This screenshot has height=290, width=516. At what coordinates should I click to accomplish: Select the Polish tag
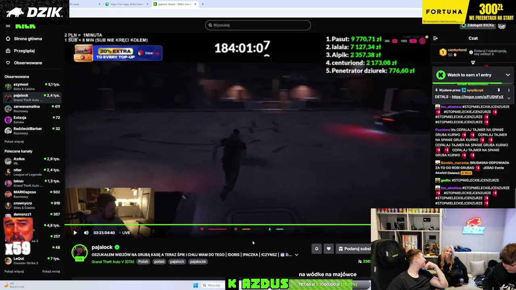click(143, 262)
